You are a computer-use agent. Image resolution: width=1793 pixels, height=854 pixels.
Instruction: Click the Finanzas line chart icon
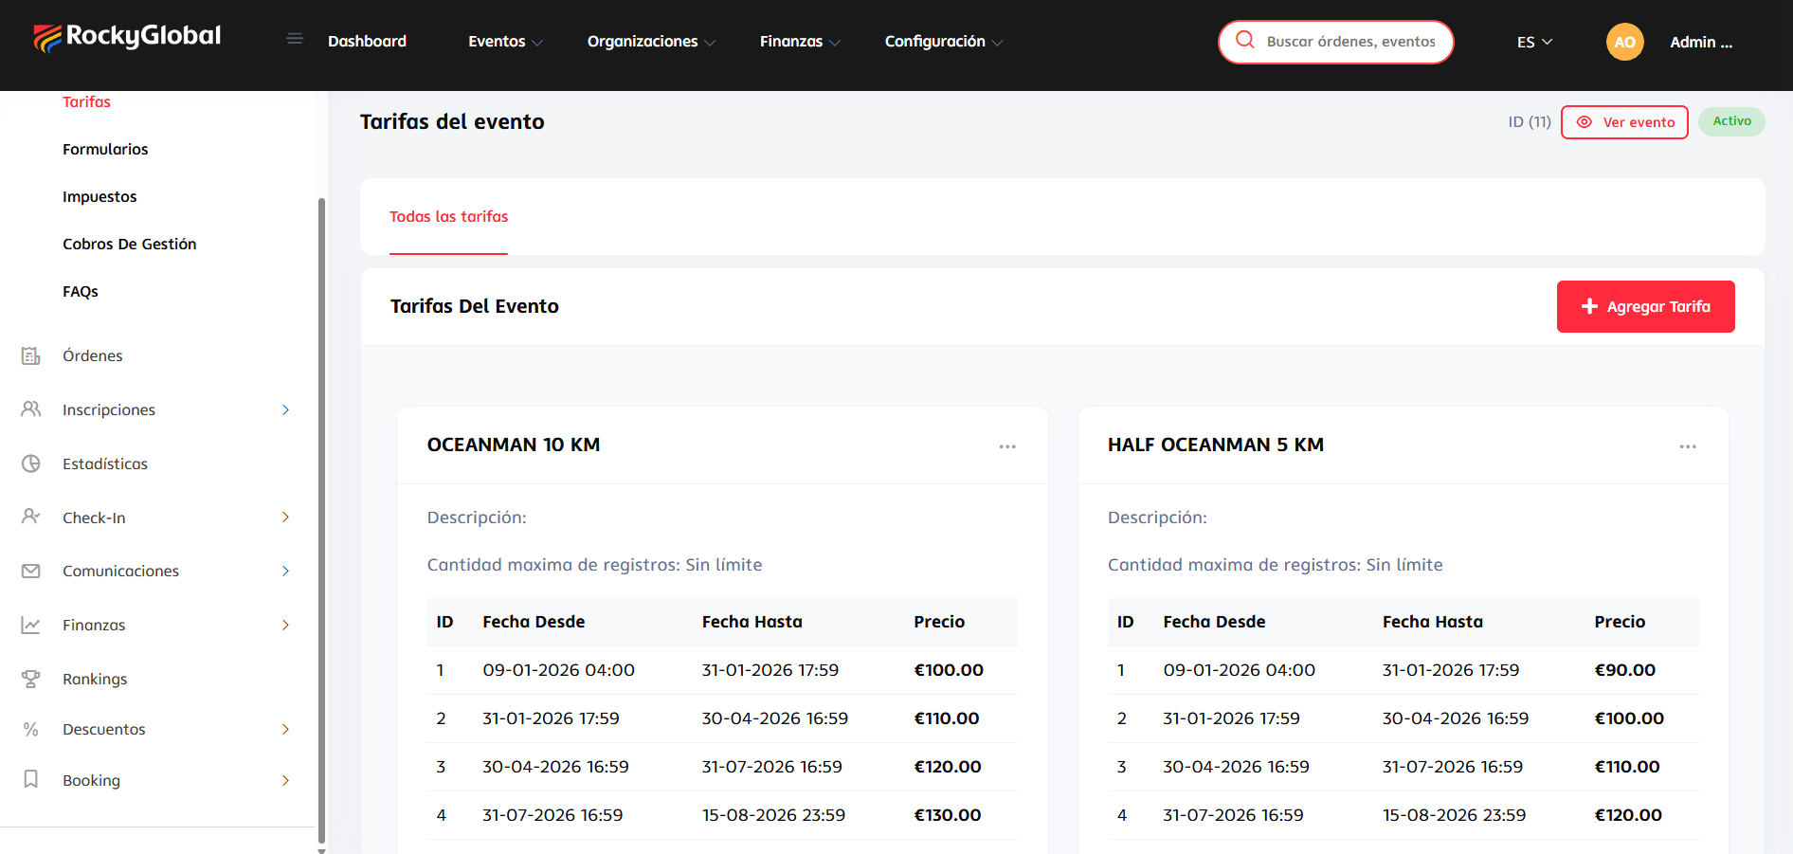(31, 625)
